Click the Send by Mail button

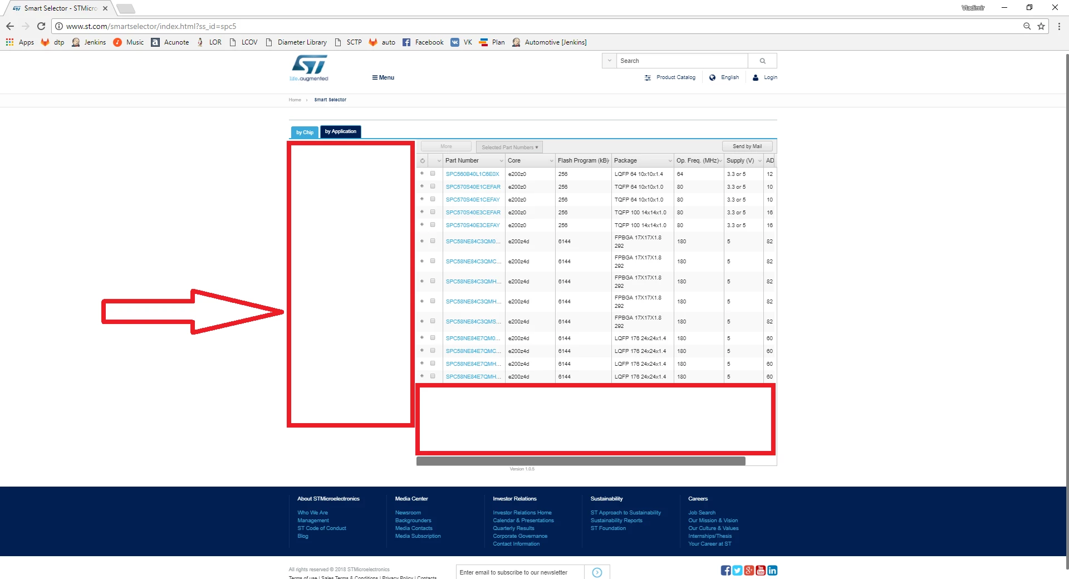747,146
